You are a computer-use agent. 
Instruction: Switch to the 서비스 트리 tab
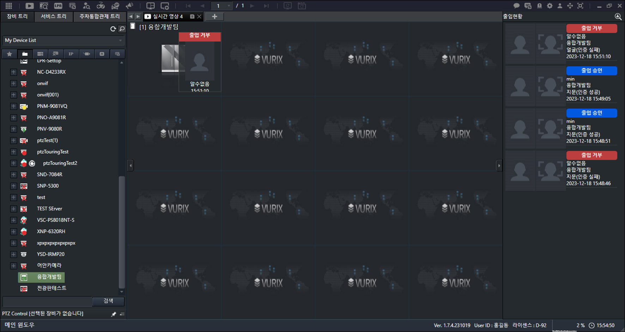54,17
